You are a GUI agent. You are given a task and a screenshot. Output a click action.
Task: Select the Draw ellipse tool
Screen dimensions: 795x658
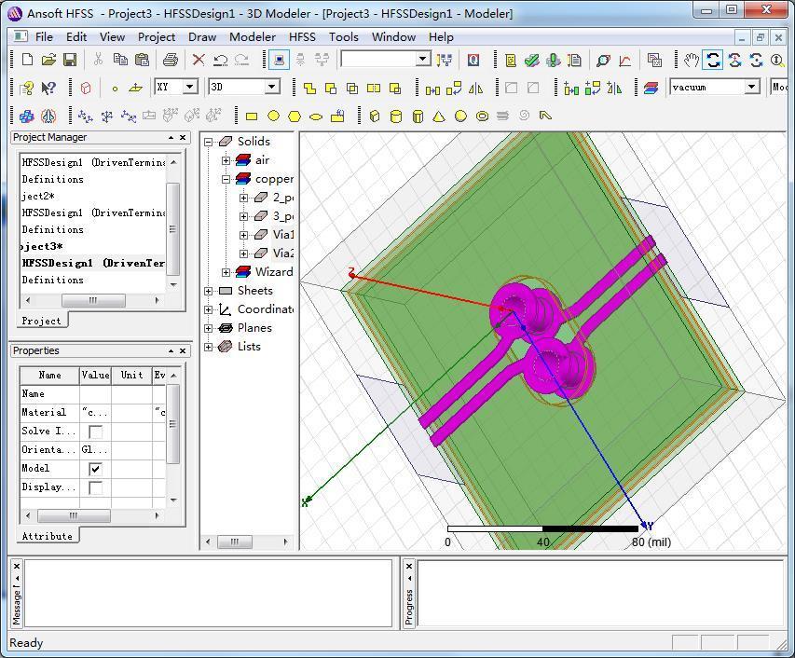point(316,117)
